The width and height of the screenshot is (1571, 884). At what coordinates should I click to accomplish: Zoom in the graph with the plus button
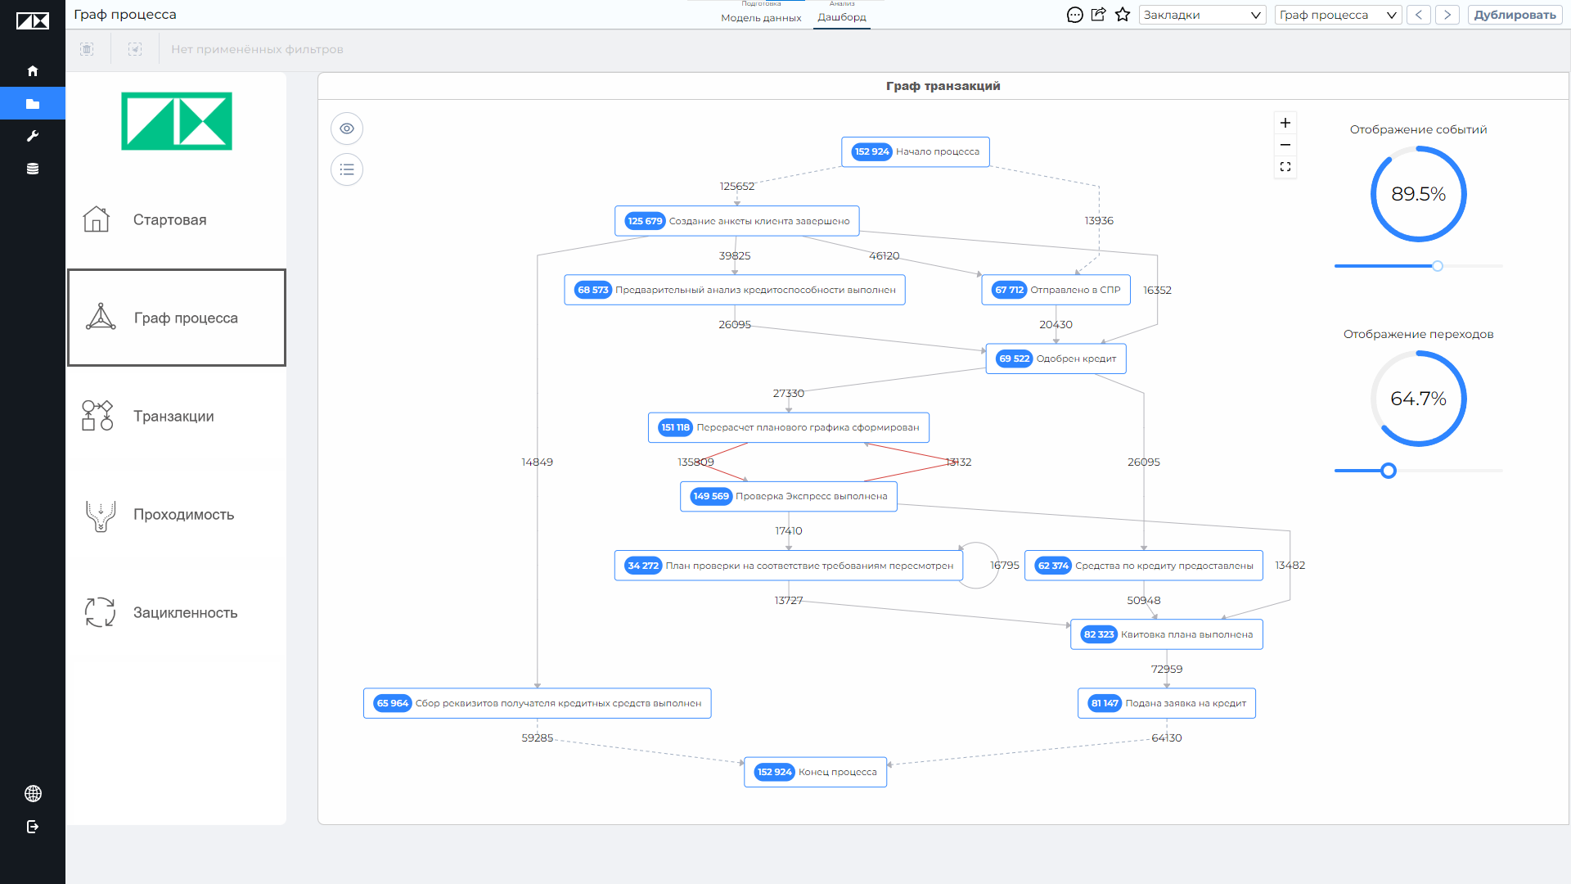coord(1285,123)
